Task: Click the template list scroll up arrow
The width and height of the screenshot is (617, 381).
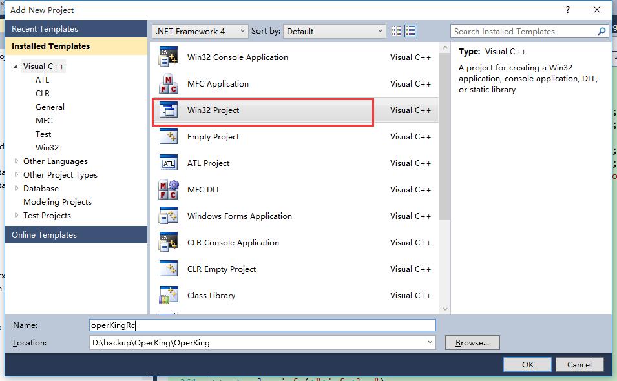Action: tap(445, 48)
